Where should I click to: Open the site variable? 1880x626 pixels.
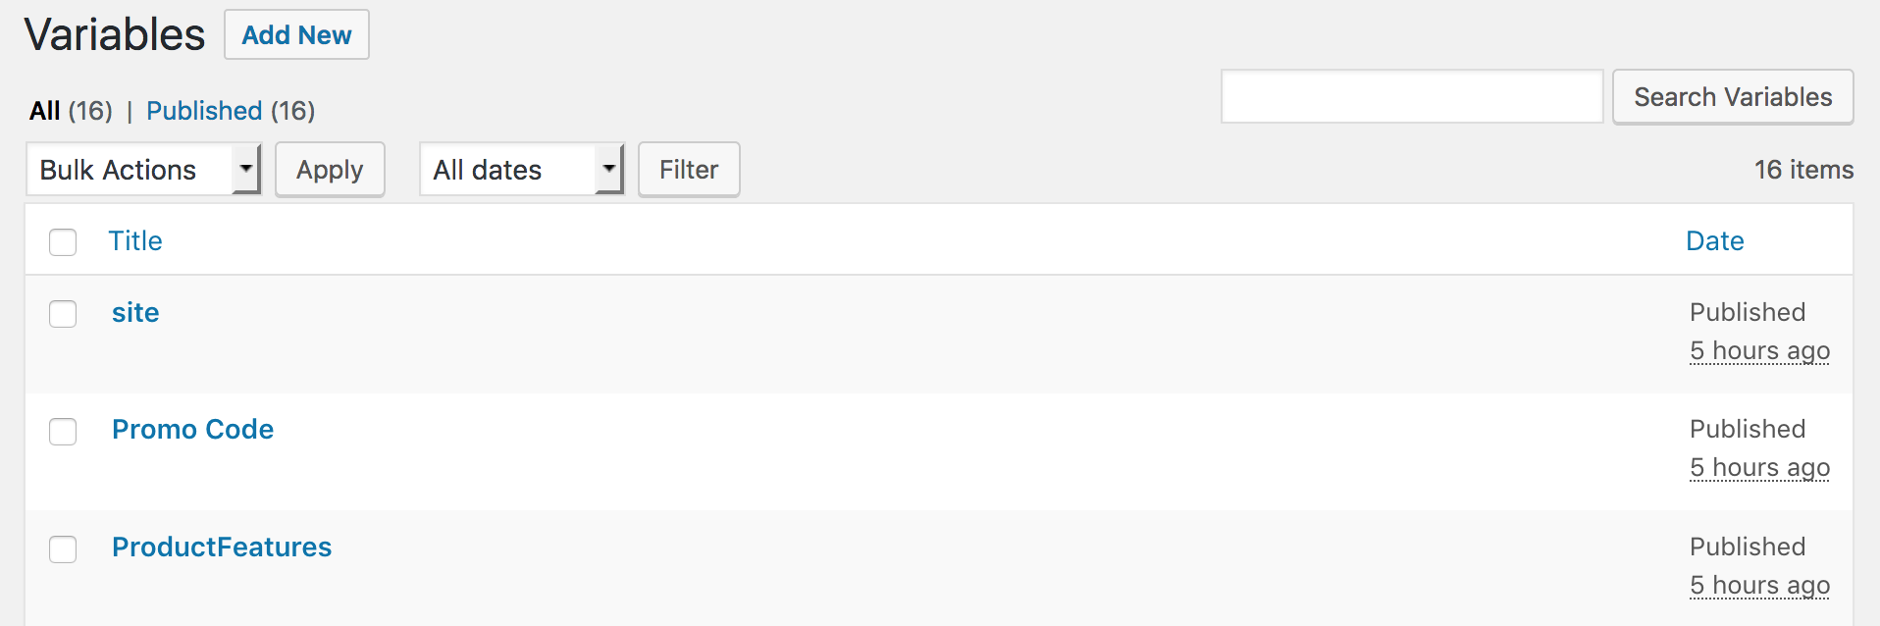click(x=135, y=313)
